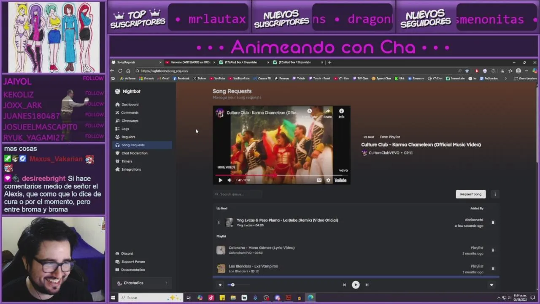Adjust the Nightbot player volume slider
The image size is (540, 304).
(x=238, y=285)
